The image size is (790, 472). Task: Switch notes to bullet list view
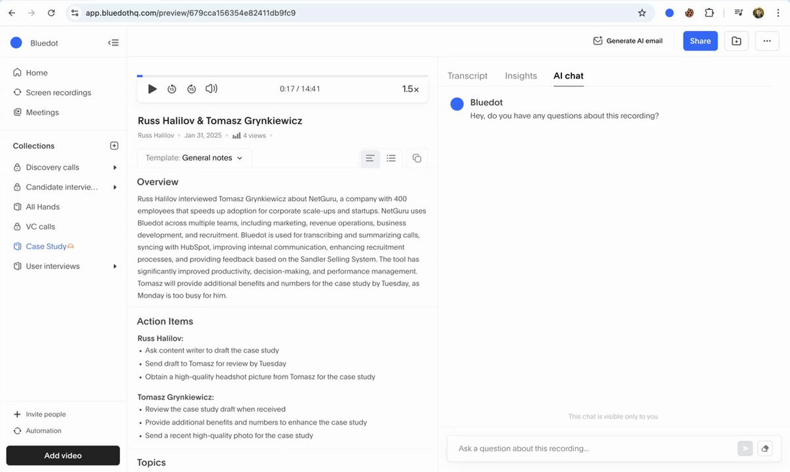point(391,158)
